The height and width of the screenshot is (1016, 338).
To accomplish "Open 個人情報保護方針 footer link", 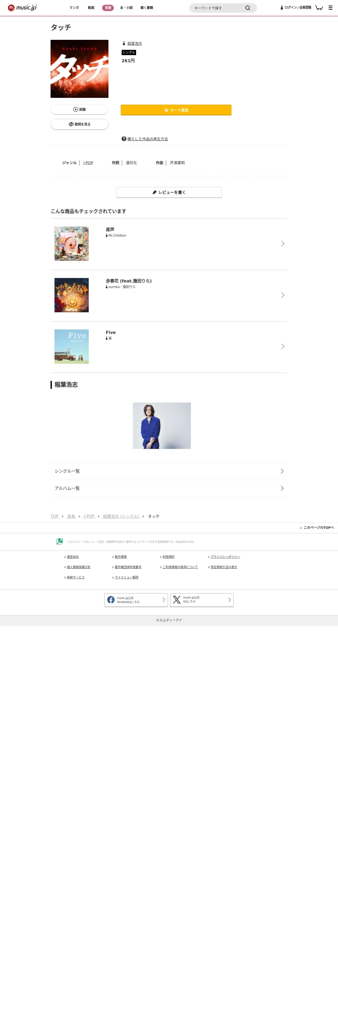I will pyautogui.click(x=79, y=567).
